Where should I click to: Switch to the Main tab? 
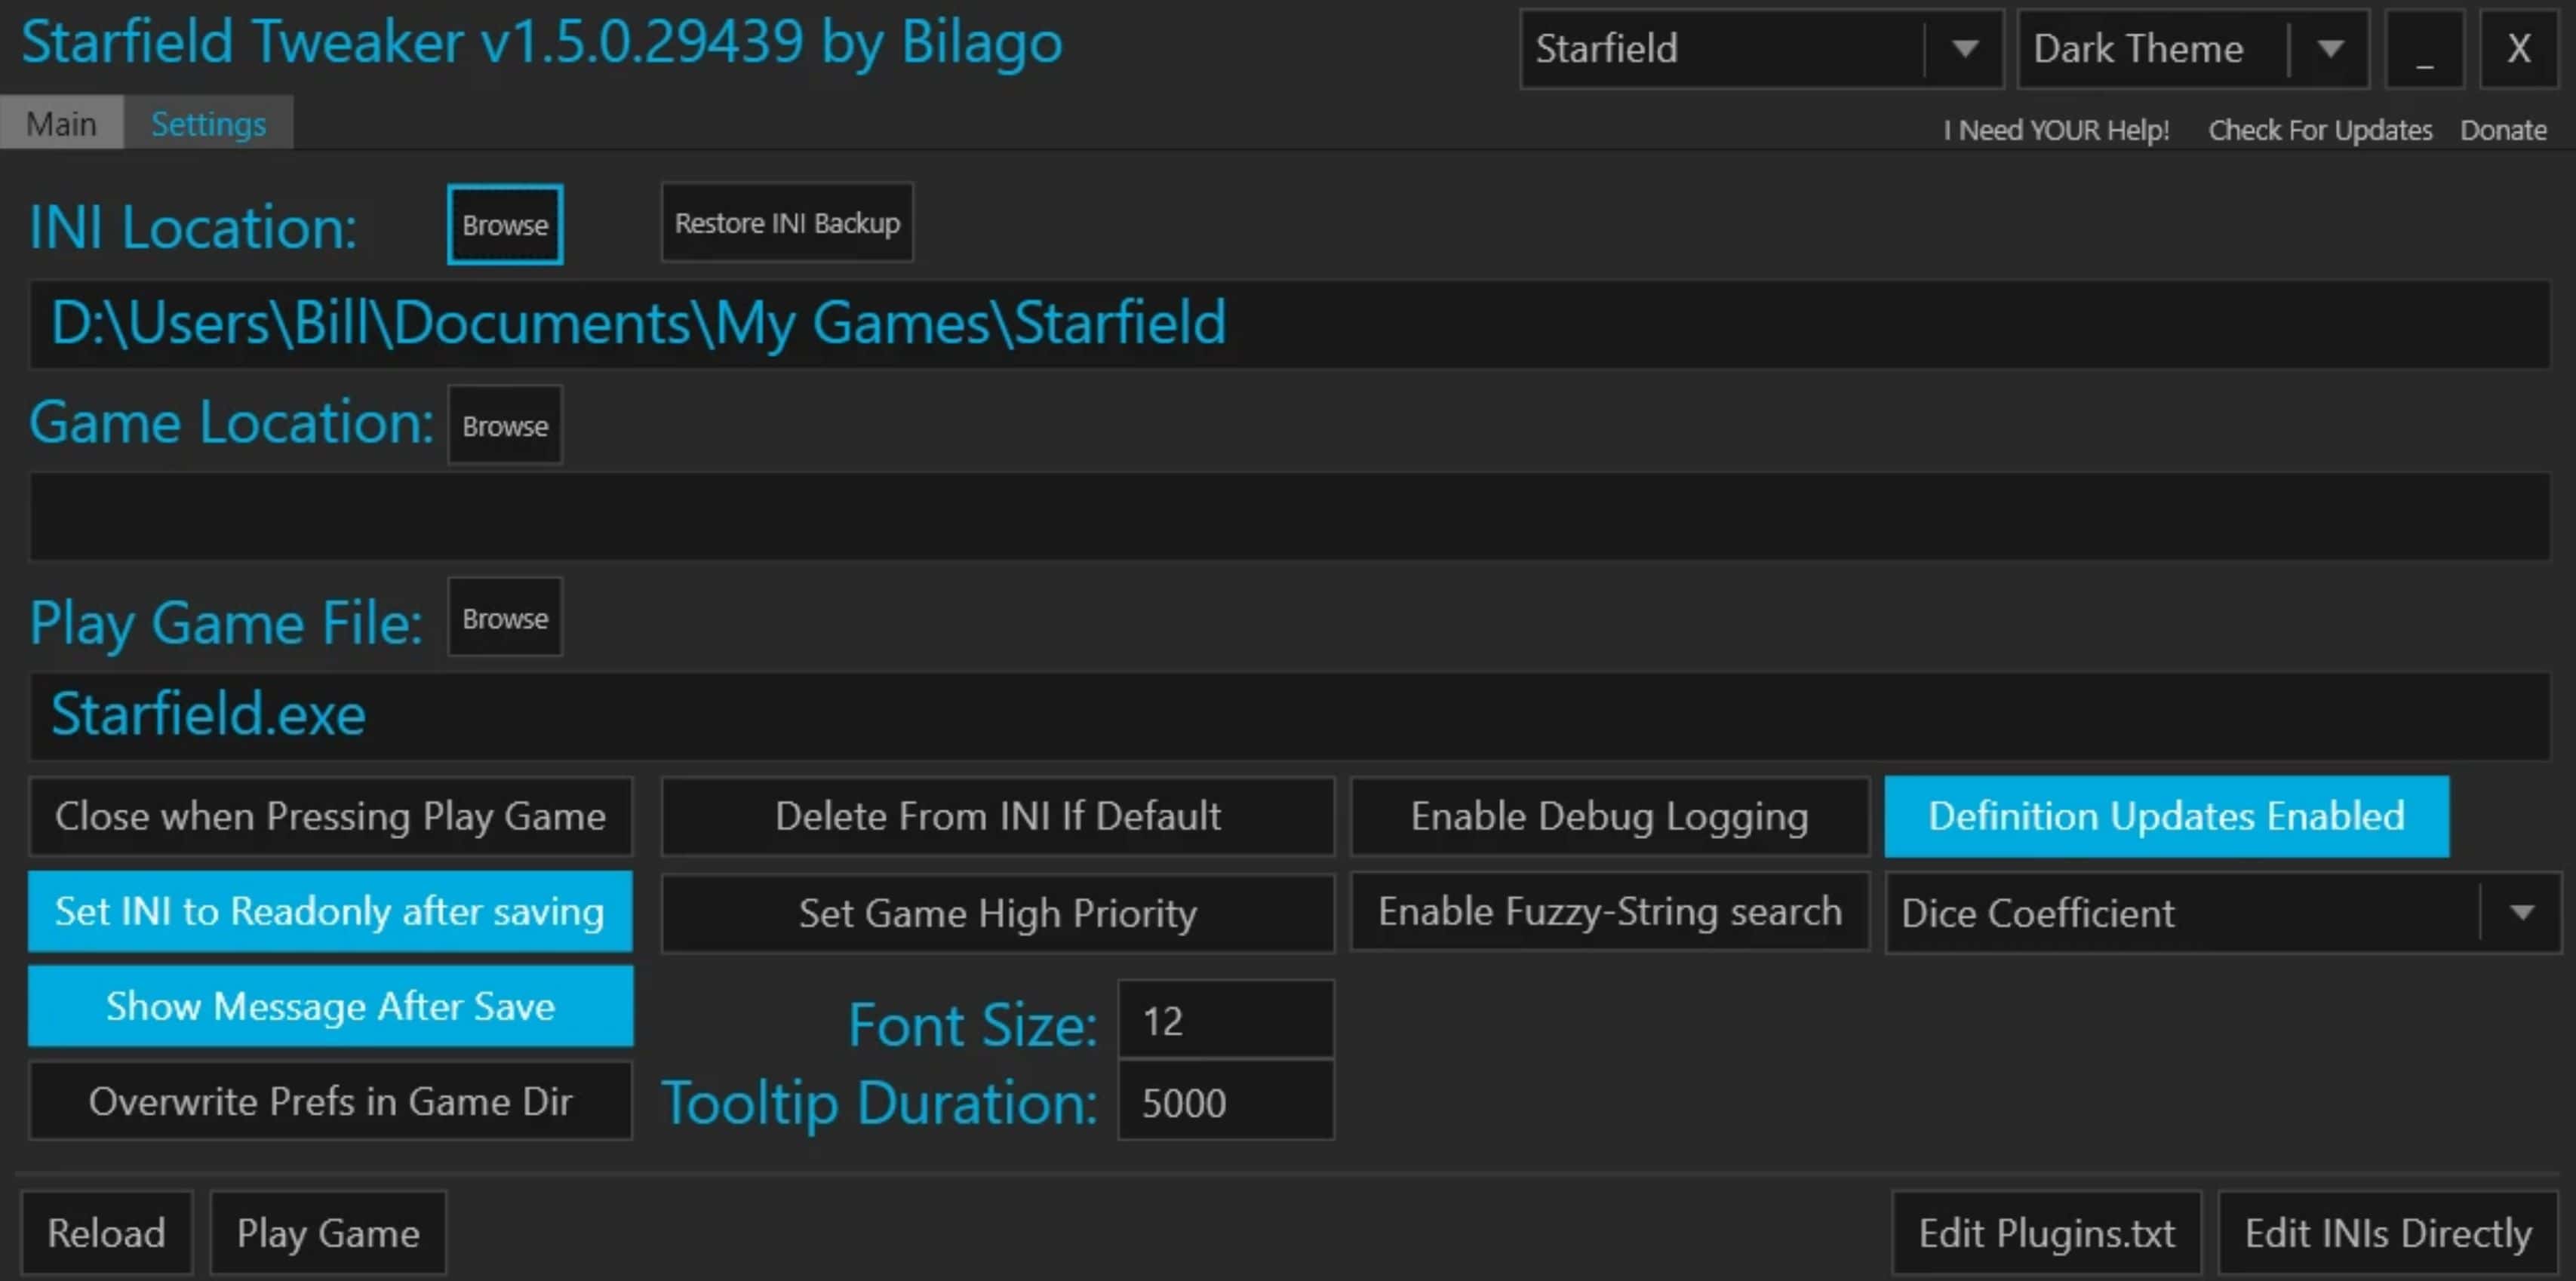point(61,124)
